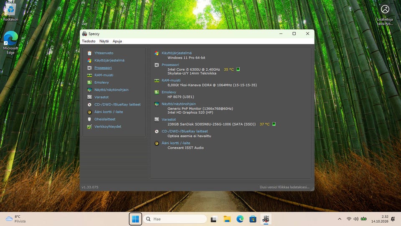Click Käyttöjärjestelmä heading link in summary

click(176, 53)
